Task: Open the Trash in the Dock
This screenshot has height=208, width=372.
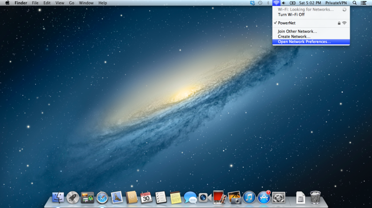Action: tap(315, 197)
